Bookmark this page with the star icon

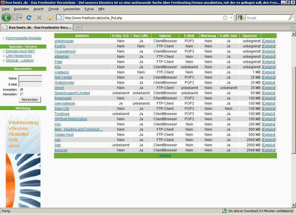point(225,18)
